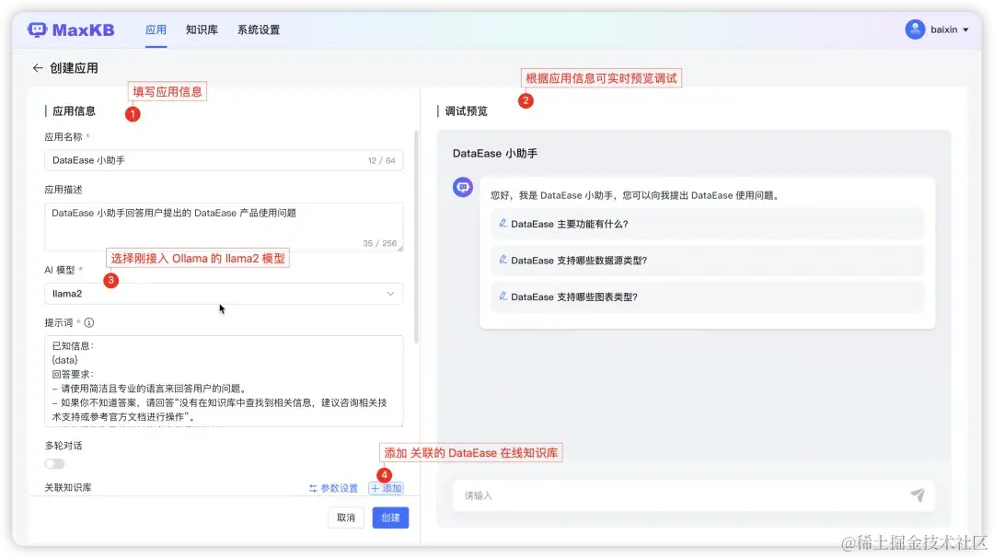Click the edit icon before DataEase 支持哪些图表类型
Viewport: 994px width, 558px height.
(503, 296)
